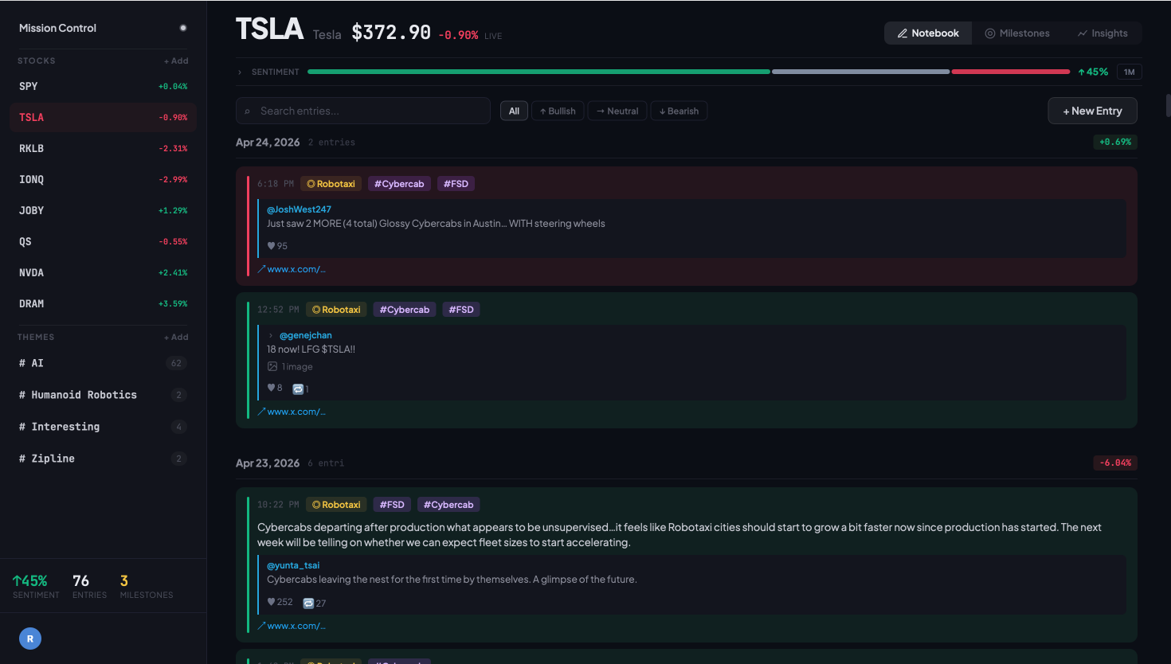This screenshot has width=1171, height=664.
Task: Select SPY in the stocks list
Action: [104, 86]
